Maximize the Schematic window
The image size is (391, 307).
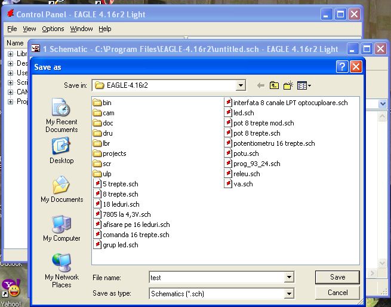[367, 48]
